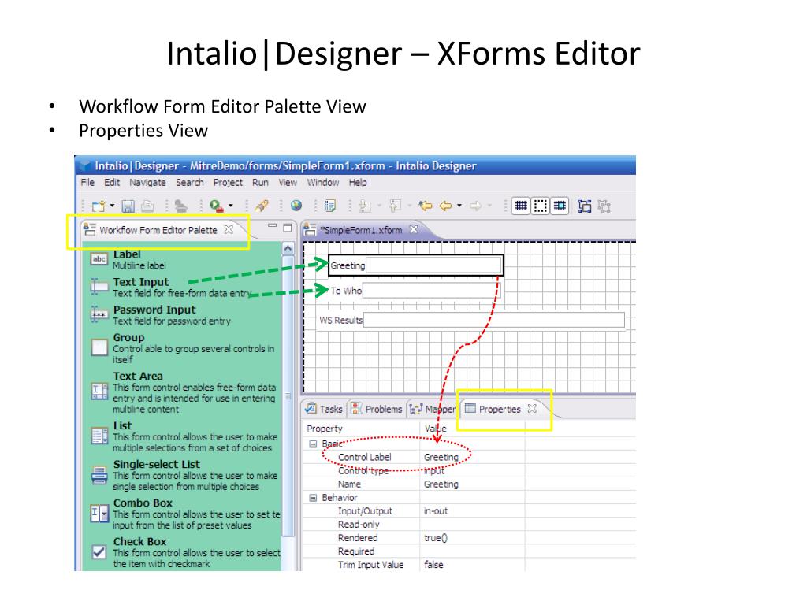Screen dimensions: 807x605
Task: Switch to the Problems tab
Action: coord(377,409)
